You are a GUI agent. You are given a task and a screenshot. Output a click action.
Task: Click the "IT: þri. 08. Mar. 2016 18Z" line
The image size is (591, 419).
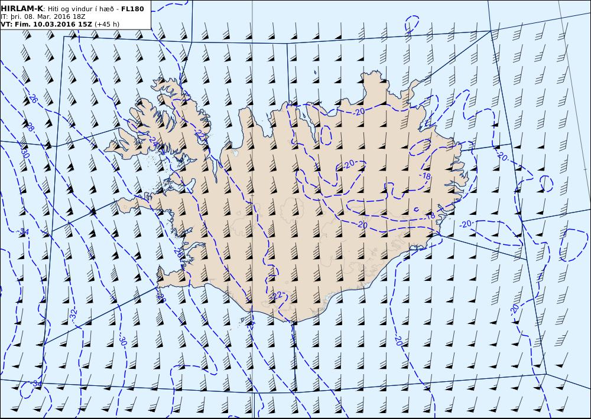click(x=43, y=17)
